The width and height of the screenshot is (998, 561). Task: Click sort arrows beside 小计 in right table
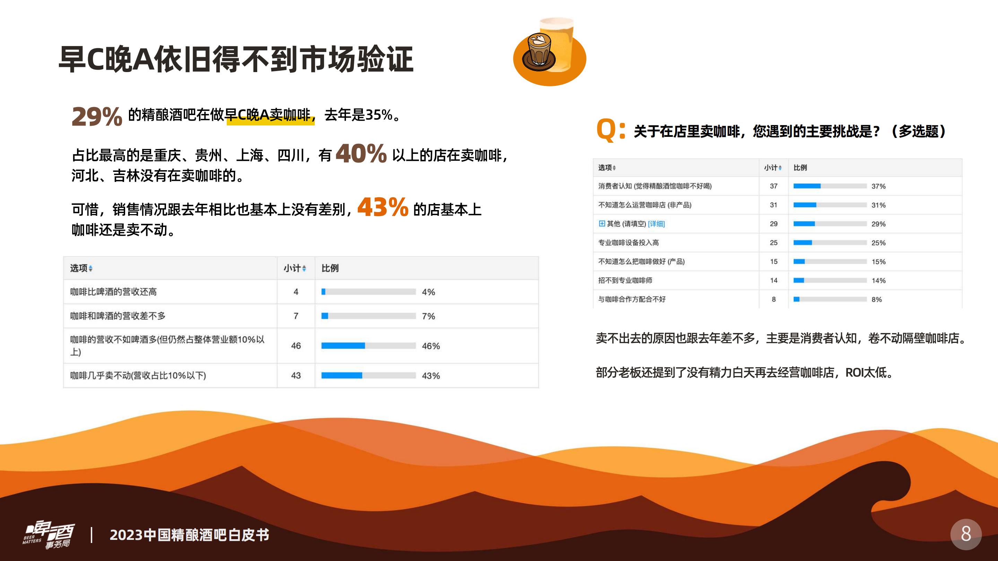point(780,168)
